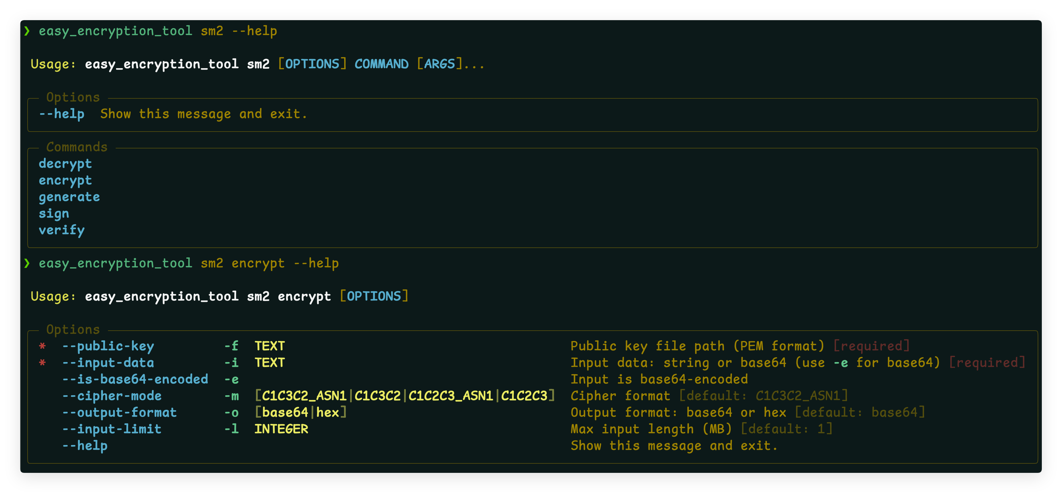Click the verify command
Image resolution: width=1062 pixels, height=493 pixels.
[x=61, y=230]
